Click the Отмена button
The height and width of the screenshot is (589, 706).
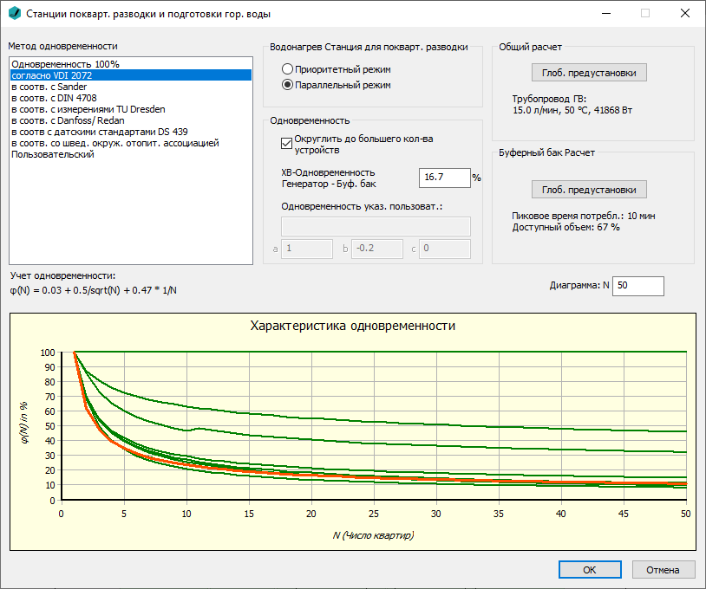(x=663, y=570)
